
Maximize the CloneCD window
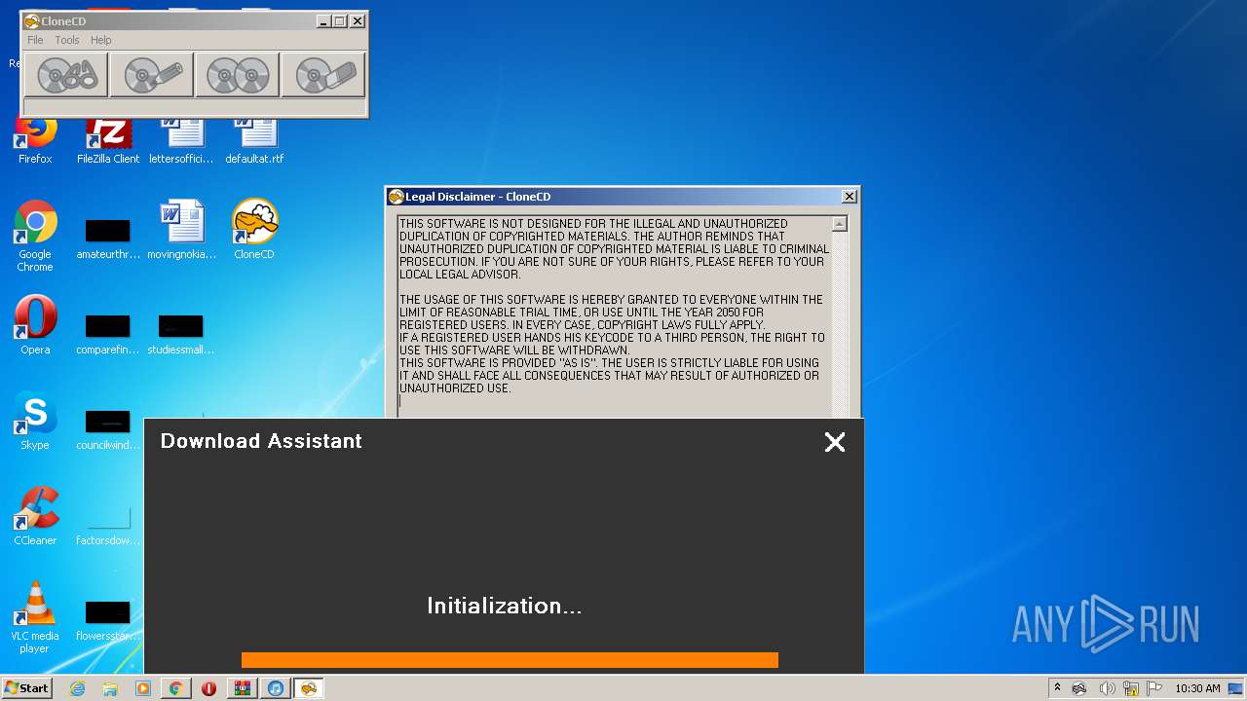coord(340,20)
